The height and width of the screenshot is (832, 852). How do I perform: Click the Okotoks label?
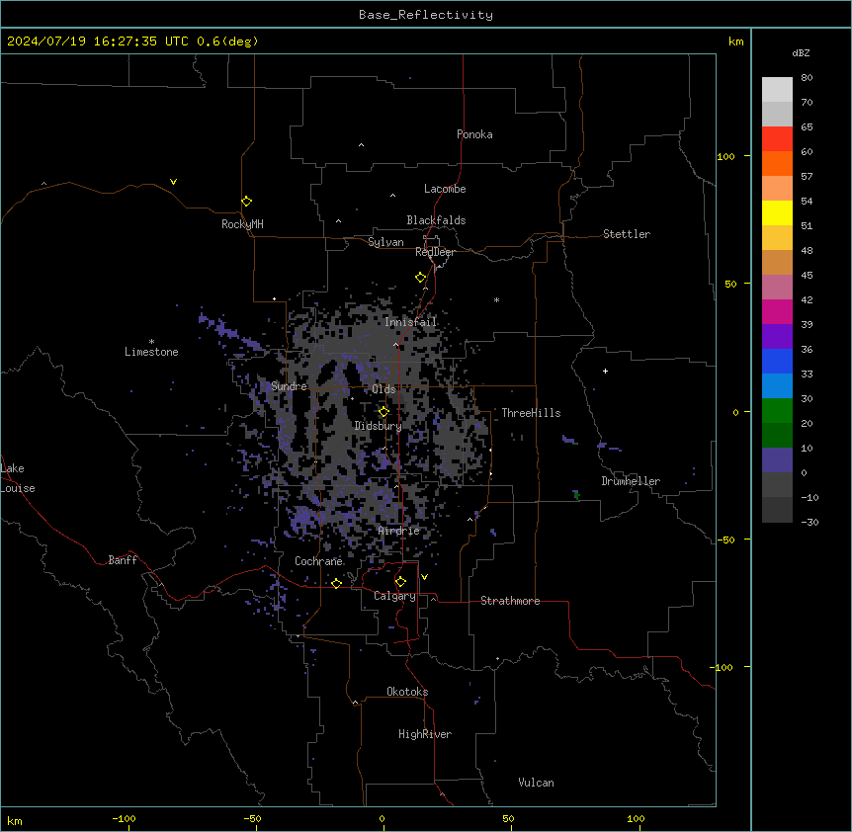(407, 692)
